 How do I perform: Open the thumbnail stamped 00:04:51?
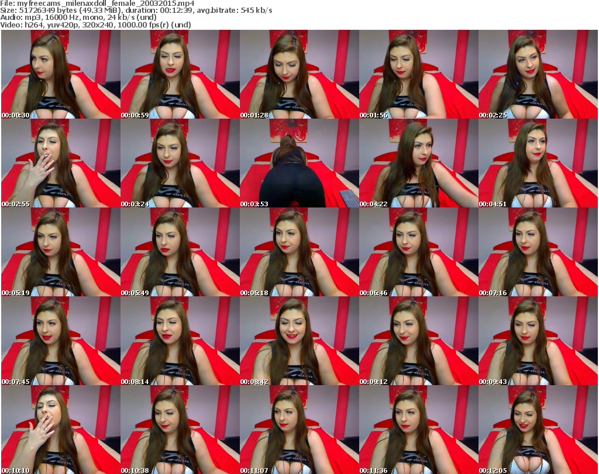tap(538, 163)
